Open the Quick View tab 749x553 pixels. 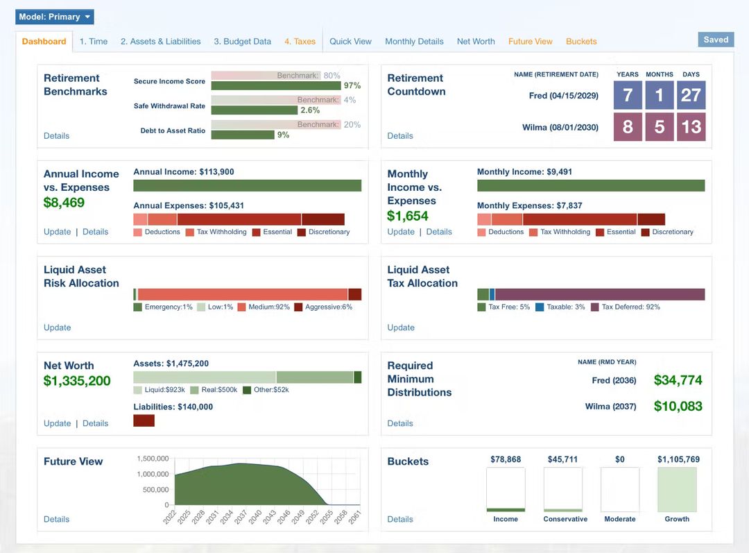tap(350, 42)
